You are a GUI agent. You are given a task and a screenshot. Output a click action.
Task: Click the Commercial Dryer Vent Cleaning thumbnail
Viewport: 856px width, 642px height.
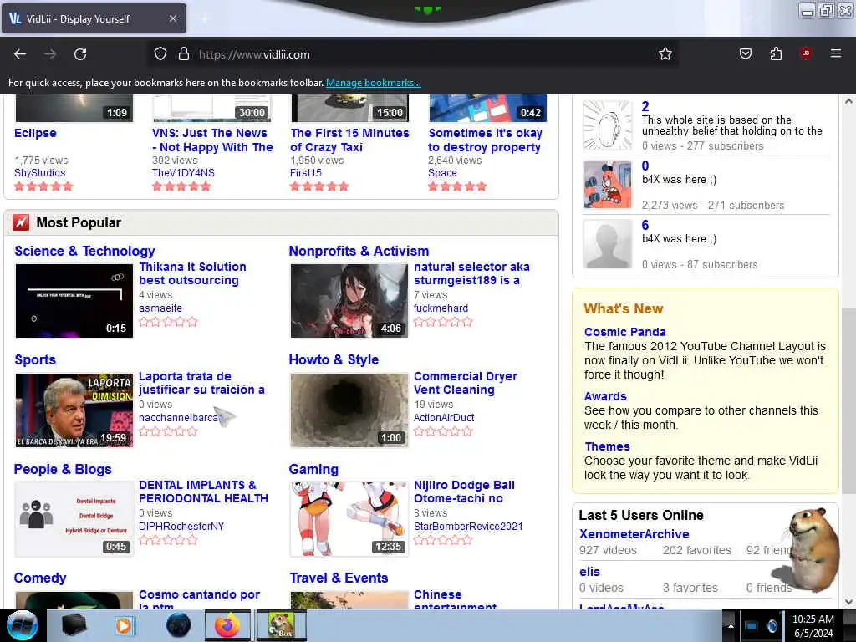pyautogui.click(x=349, y=410)
